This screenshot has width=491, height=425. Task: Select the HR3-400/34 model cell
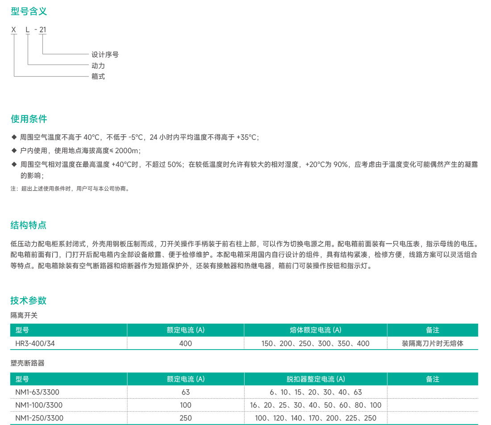(35, 343)
